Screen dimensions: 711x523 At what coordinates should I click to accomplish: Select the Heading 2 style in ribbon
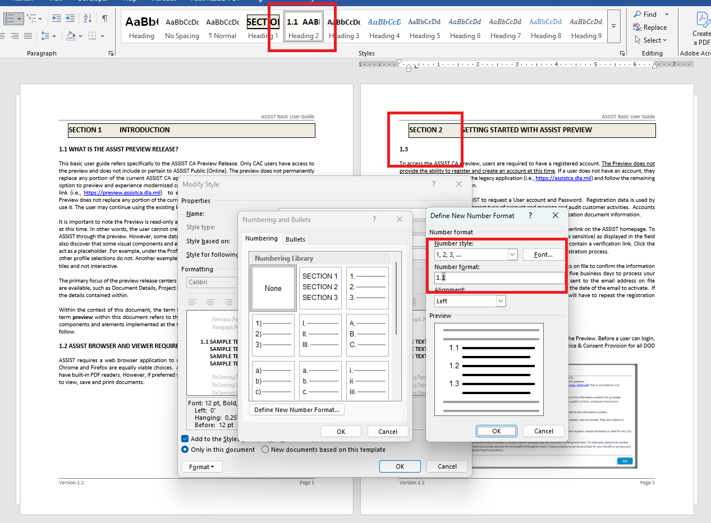tap(304, 27)
